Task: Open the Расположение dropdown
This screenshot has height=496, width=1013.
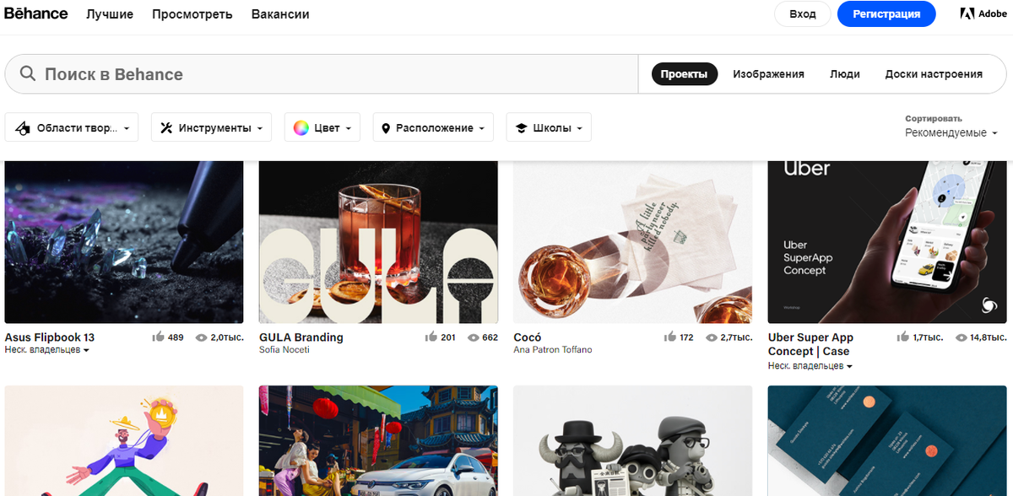Action: point(433,128)
